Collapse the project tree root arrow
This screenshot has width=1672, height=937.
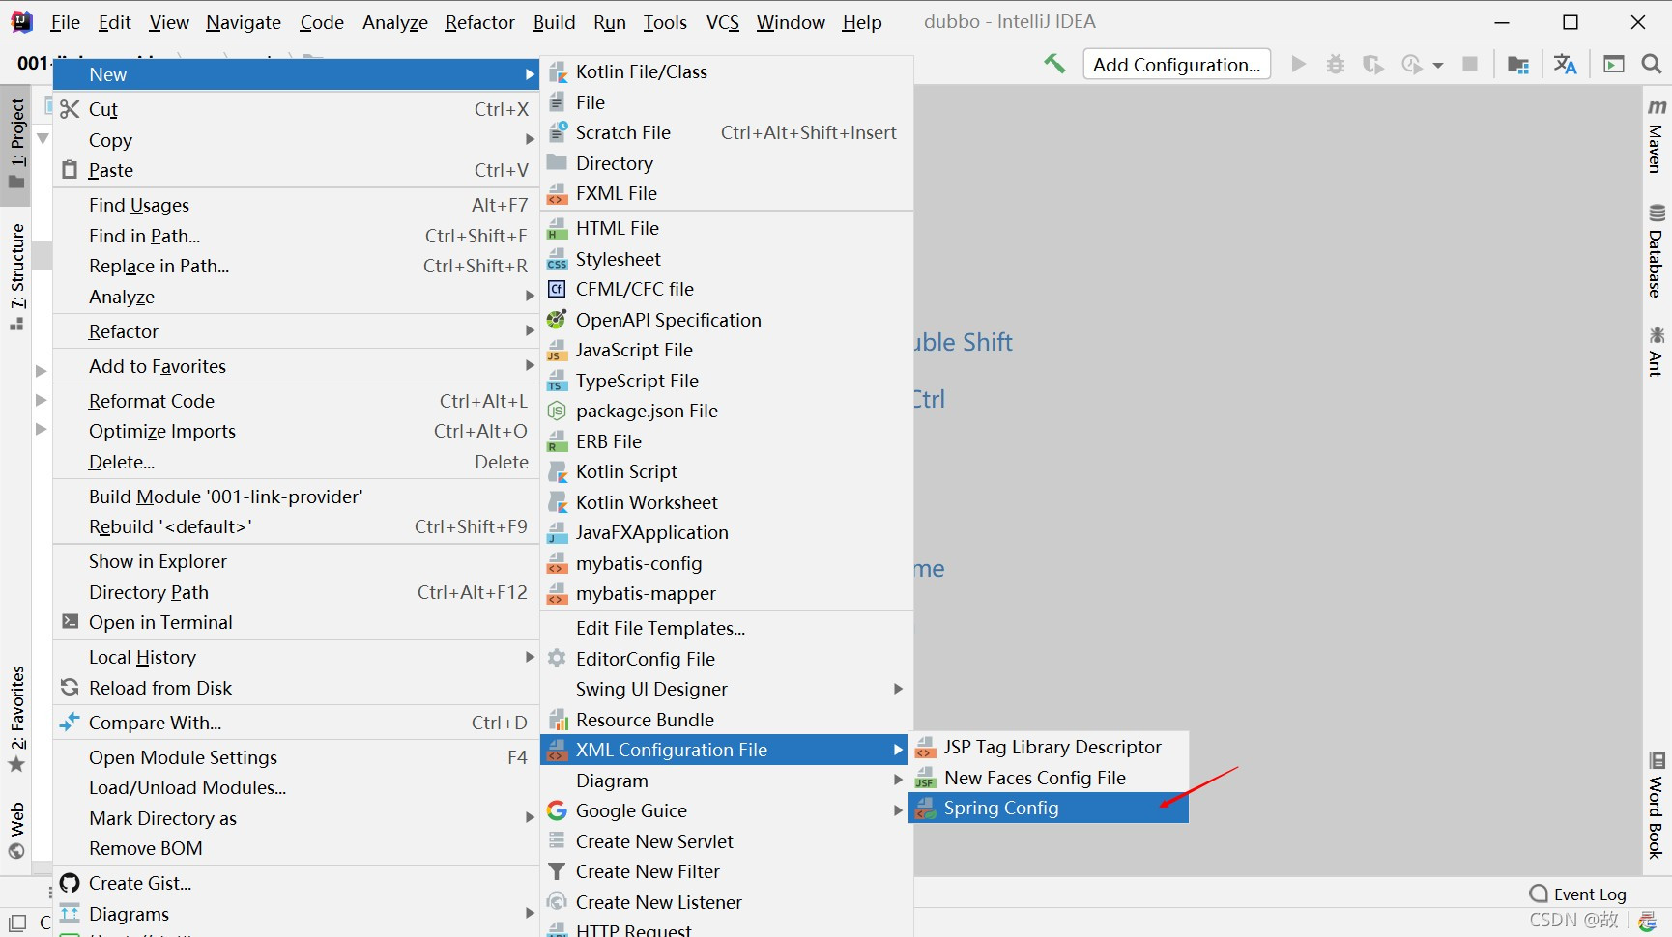click(42, 139)
